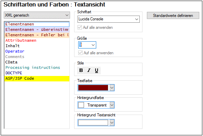The width and height of the screenshot is (203, 136).
Task: Toggle the Italic style icon
Action: coord(89,71)
